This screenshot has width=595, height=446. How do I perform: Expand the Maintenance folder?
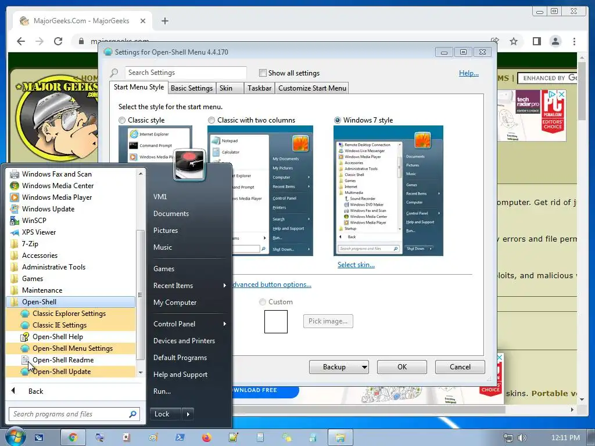70,290
